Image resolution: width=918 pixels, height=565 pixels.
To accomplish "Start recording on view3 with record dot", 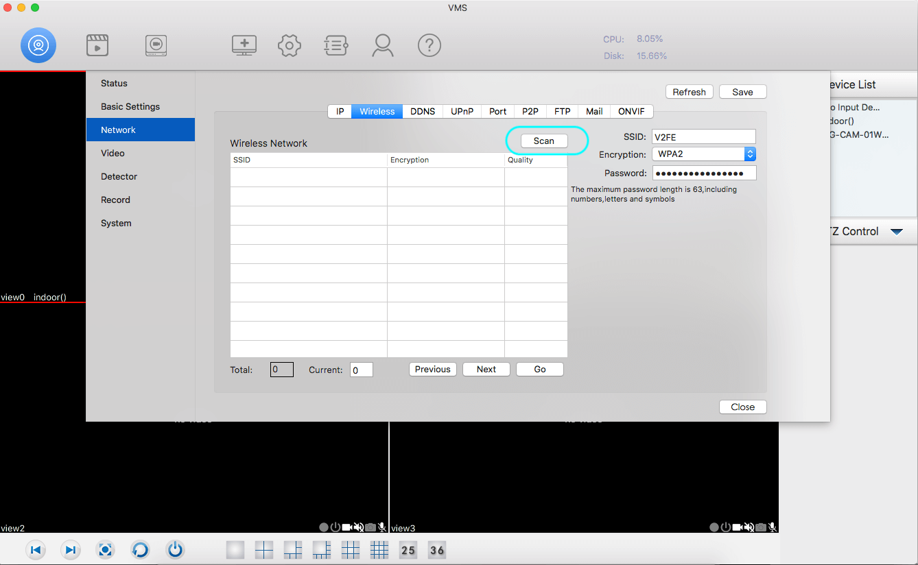I will pyautogui.click(x=714, y=527).
